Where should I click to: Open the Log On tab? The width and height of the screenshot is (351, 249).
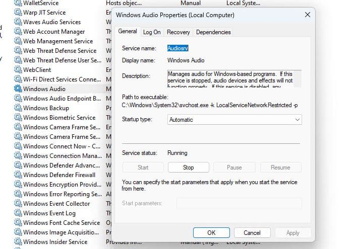point(152,32)
